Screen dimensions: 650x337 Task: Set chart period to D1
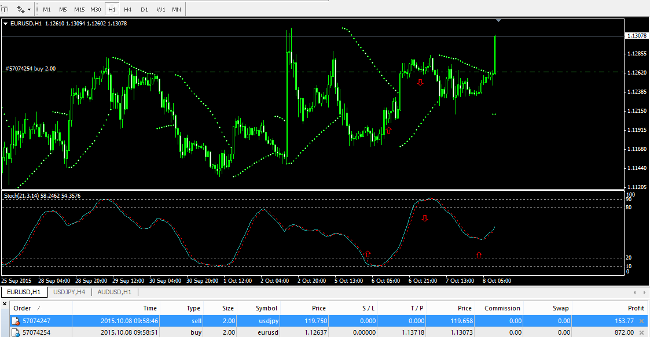pyautogui.click(x=144, y=10)
